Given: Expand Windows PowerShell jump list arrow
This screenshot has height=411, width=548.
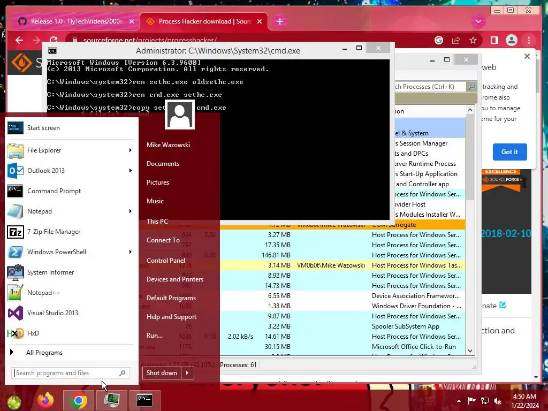Looking at the screenshot, I should [x=131, y=252].
